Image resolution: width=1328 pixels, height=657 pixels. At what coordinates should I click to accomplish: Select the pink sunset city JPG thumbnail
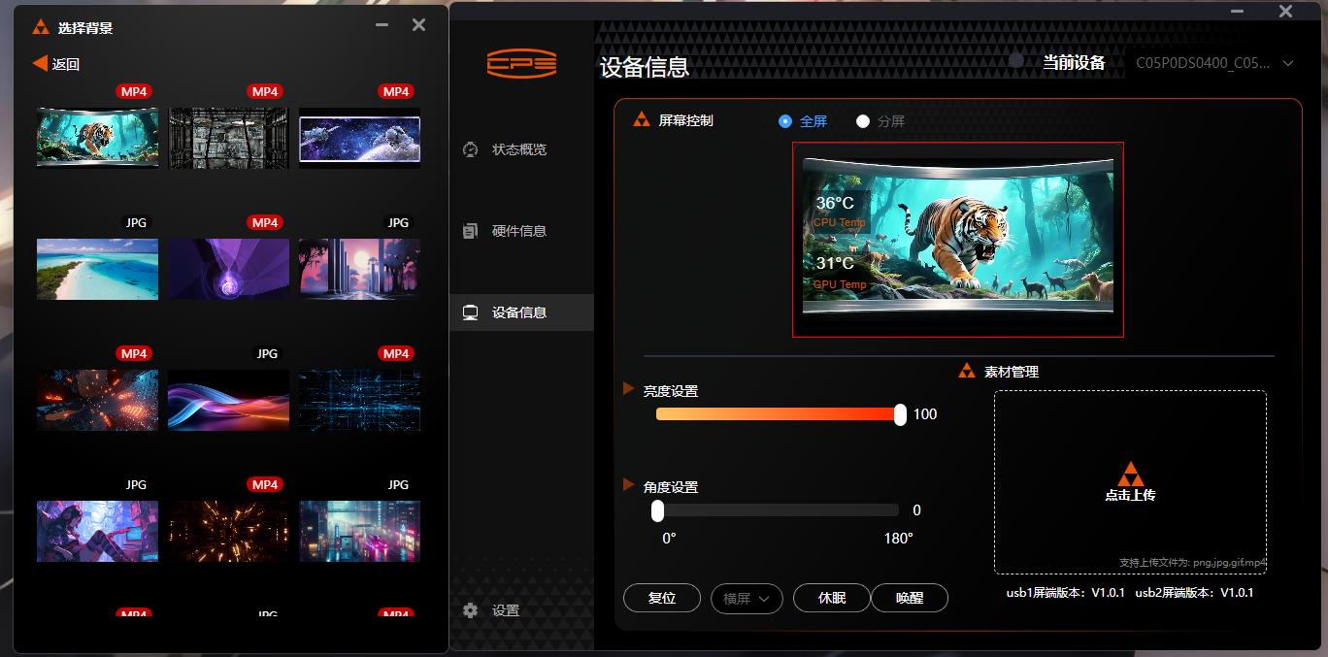tap(360, 269)
